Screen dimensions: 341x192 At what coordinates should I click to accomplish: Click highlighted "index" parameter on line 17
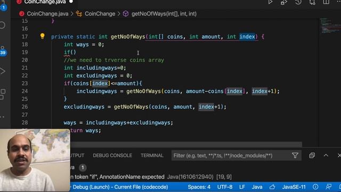point(247,37)
